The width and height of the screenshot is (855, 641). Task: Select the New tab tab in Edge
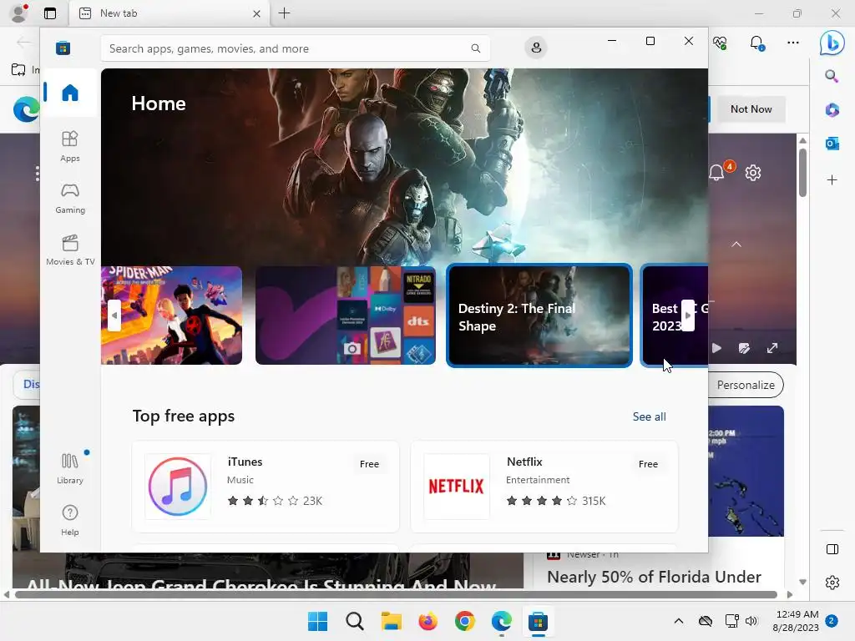pos(169,13)
